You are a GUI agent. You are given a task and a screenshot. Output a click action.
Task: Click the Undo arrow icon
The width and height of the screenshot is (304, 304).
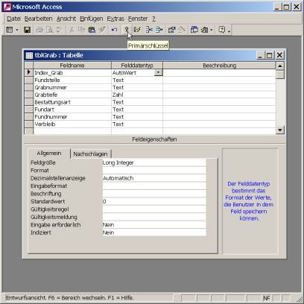(114, 30)
